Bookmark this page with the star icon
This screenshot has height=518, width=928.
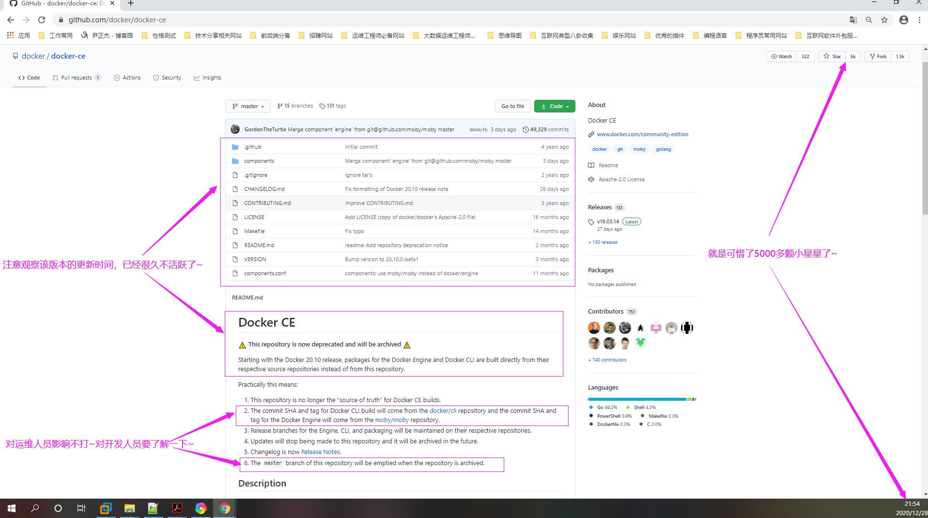884,20
